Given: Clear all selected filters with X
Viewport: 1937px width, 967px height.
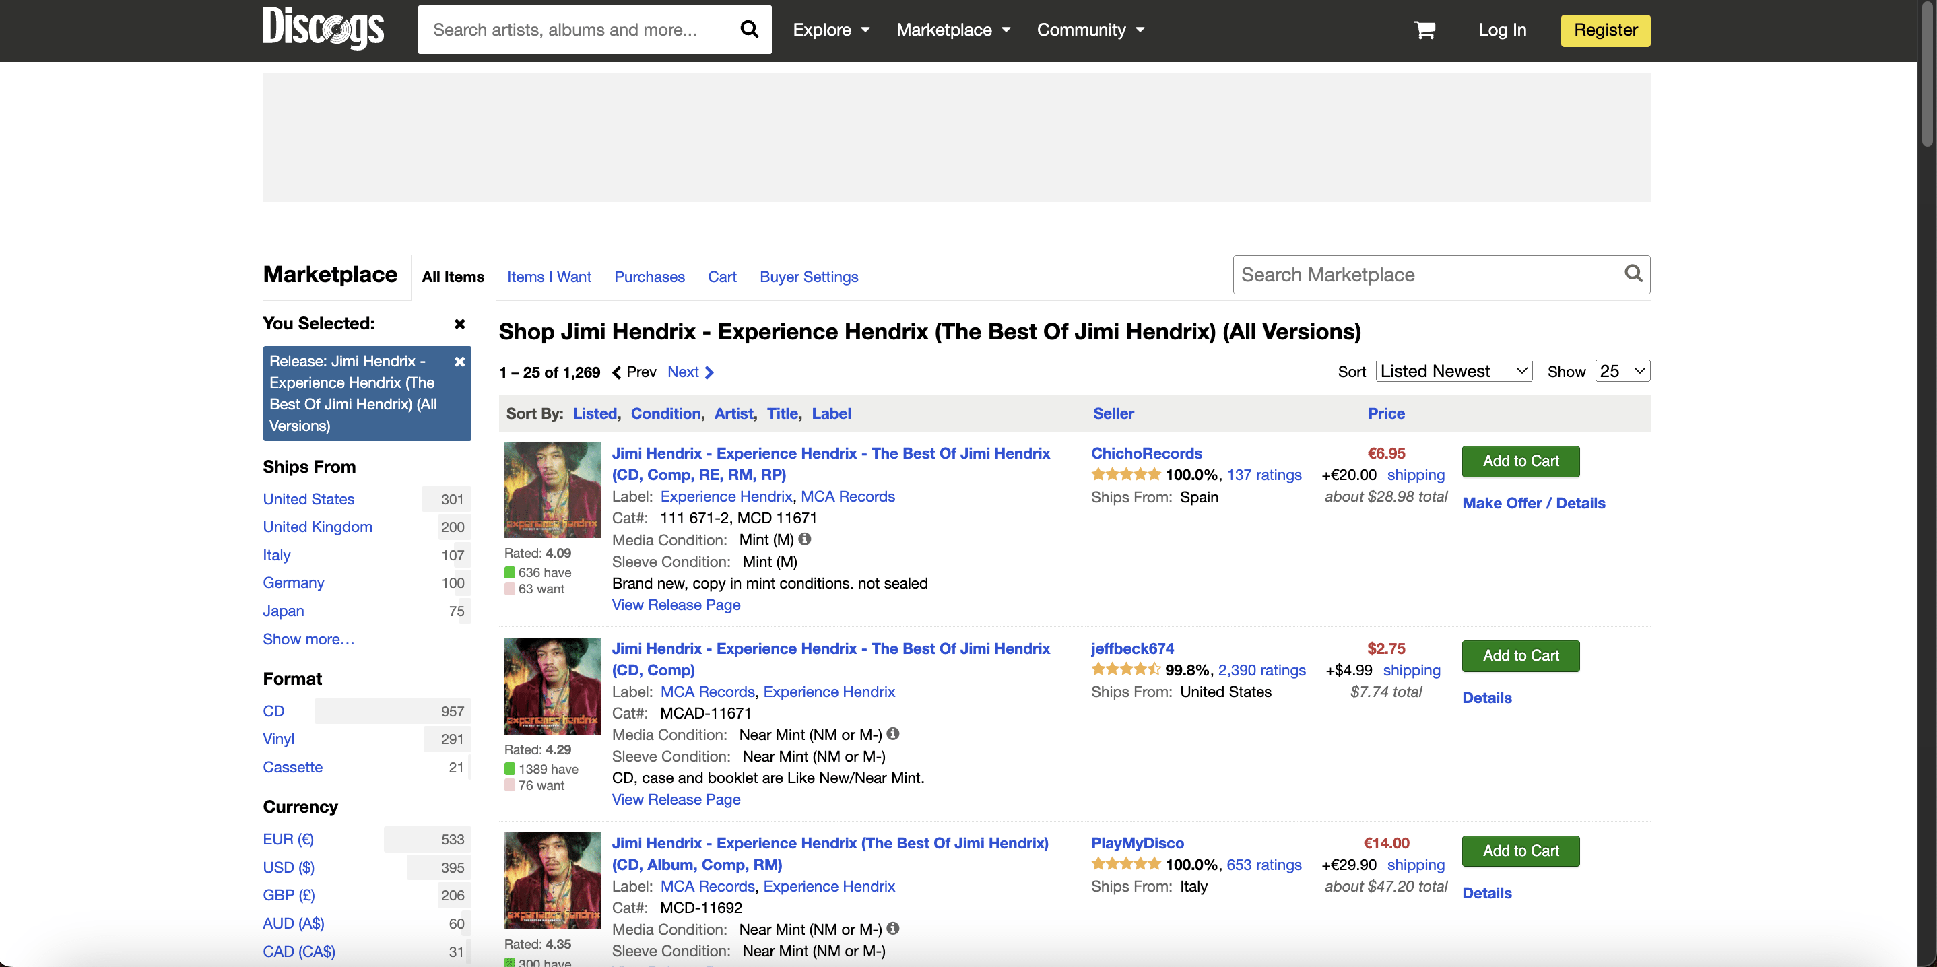Looking at the screenshot, I should point(459,324).
